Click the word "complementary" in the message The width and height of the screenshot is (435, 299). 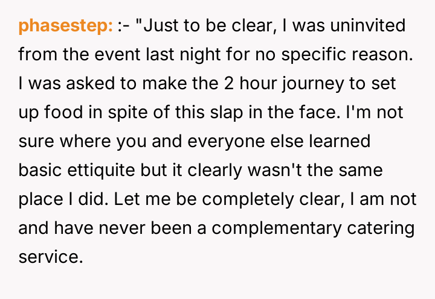292,228
